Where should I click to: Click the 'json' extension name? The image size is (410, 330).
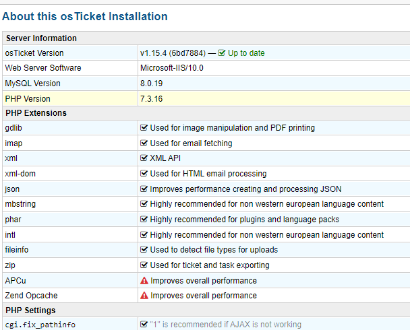[12, 189]
